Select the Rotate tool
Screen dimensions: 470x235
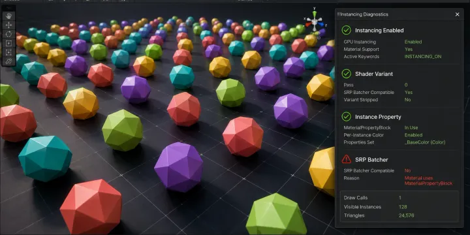pos(8,34)
